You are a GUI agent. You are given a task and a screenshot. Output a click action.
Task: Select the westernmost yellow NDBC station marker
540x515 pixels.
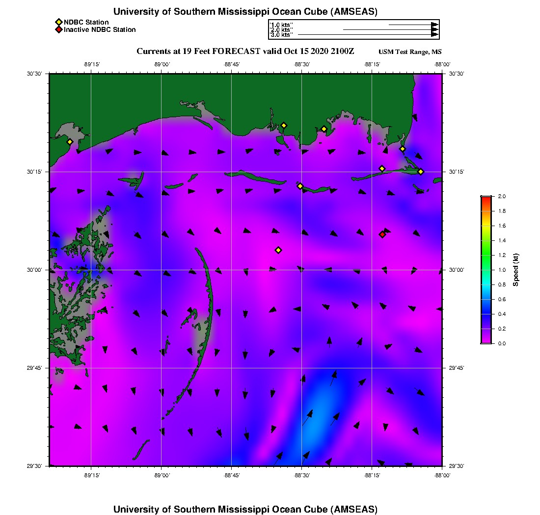(x=70, y=142)
